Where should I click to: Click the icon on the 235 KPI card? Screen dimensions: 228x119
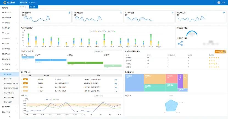[x=69, y=13]
